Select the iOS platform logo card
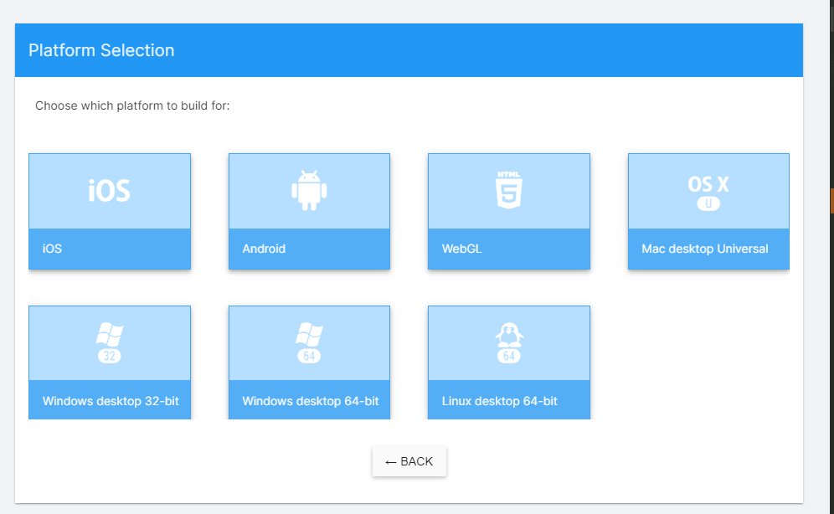The height and width of the screenshot is (514, 834). click(x=110, y=212)
